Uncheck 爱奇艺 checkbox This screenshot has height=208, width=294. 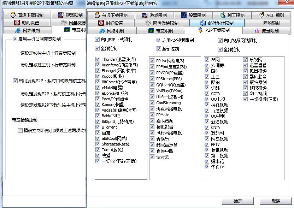coord(152,157)
